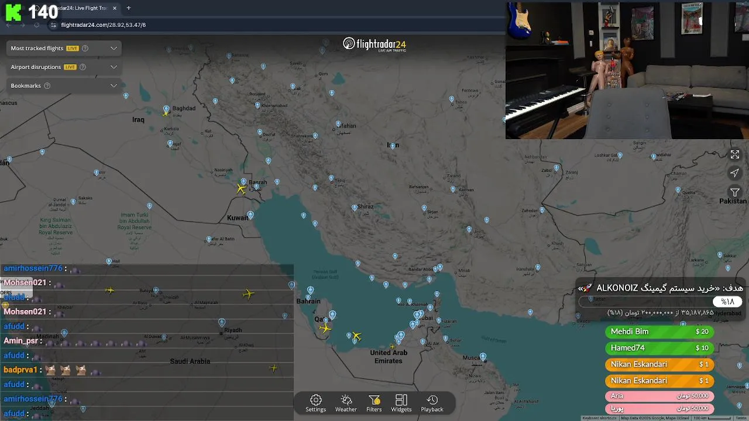Click the Basrah city label
The image size is (749, 421).
point(258,182)
